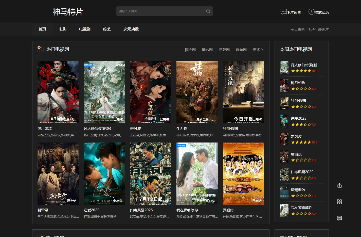Click 生万物 title text
This screenshot has width=361, height=237.
tap(182, 129)
